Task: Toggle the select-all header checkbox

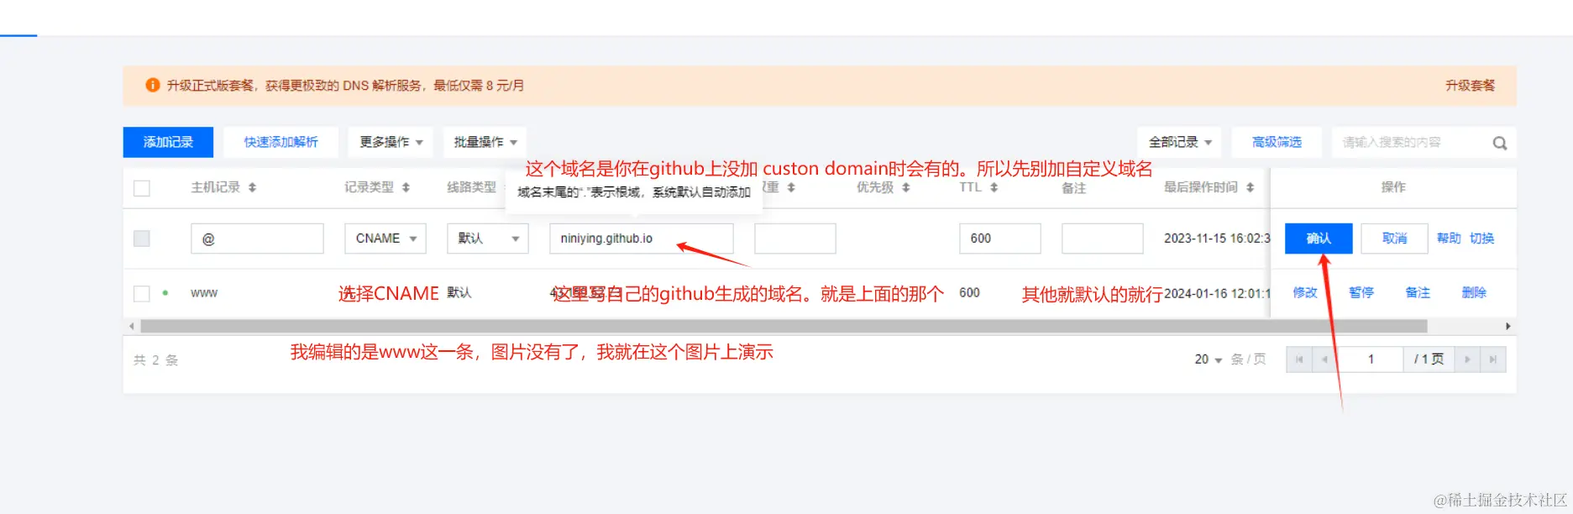Action: (142, 188)
